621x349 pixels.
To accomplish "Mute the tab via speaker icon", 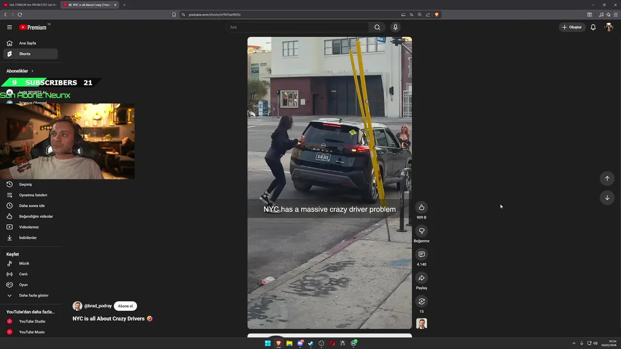I will tap(70, 5).
